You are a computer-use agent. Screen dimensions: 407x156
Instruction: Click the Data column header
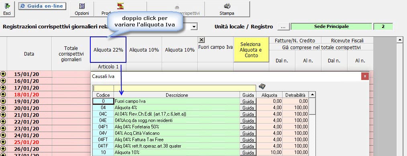[29, 54]
